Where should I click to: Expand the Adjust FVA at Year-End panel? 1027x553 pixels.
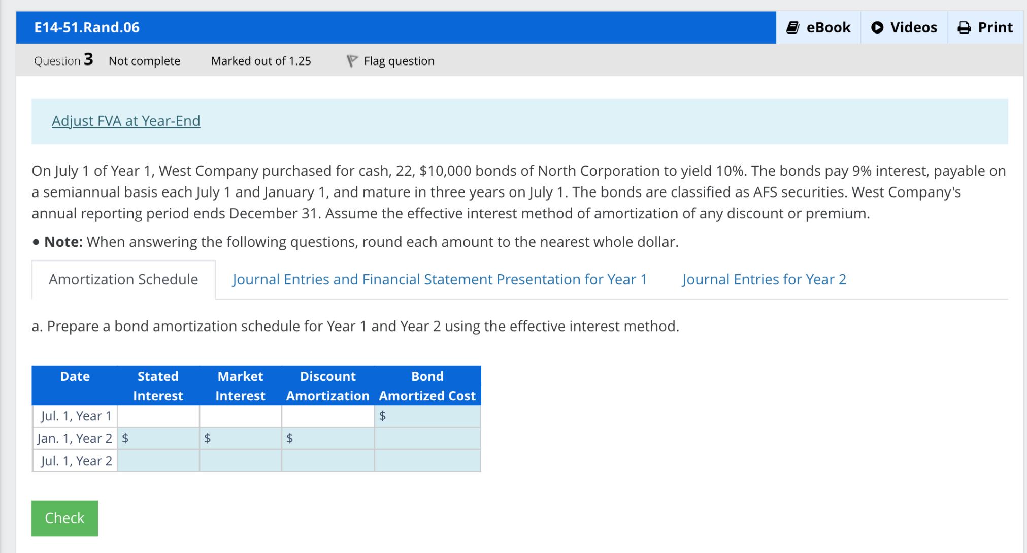point(125,121)
